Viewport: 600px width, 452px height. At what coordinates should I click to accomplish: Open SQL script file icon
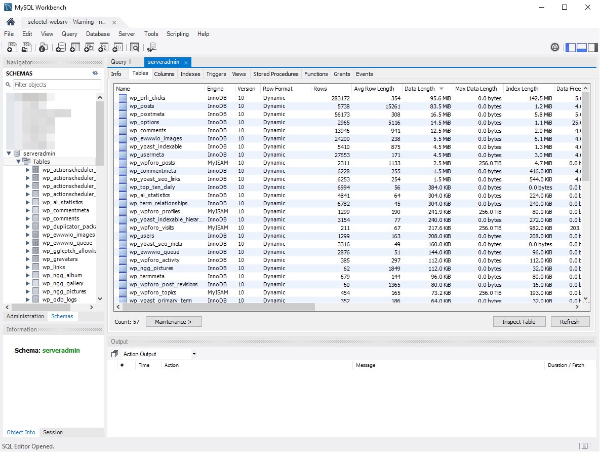pyautogui.click(x=26, y=48)
